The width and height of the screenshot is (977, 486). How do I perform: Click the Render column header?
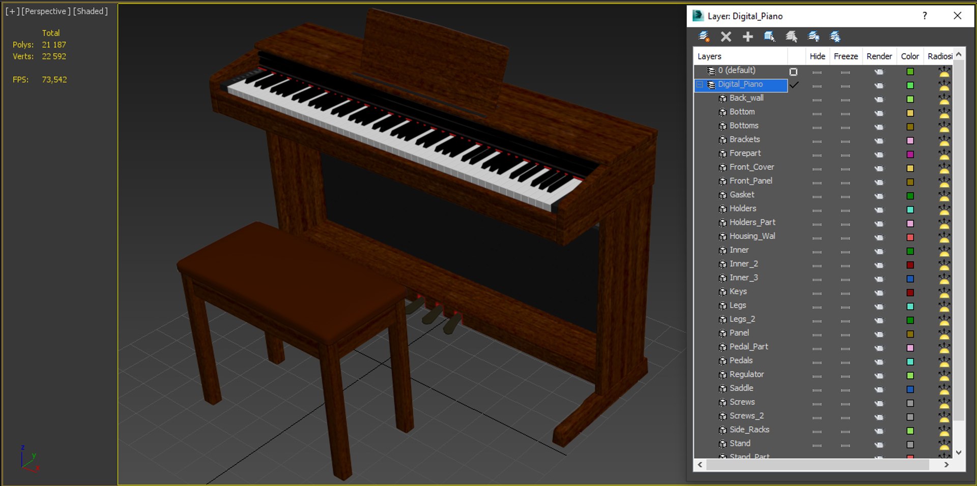[879, 56]
